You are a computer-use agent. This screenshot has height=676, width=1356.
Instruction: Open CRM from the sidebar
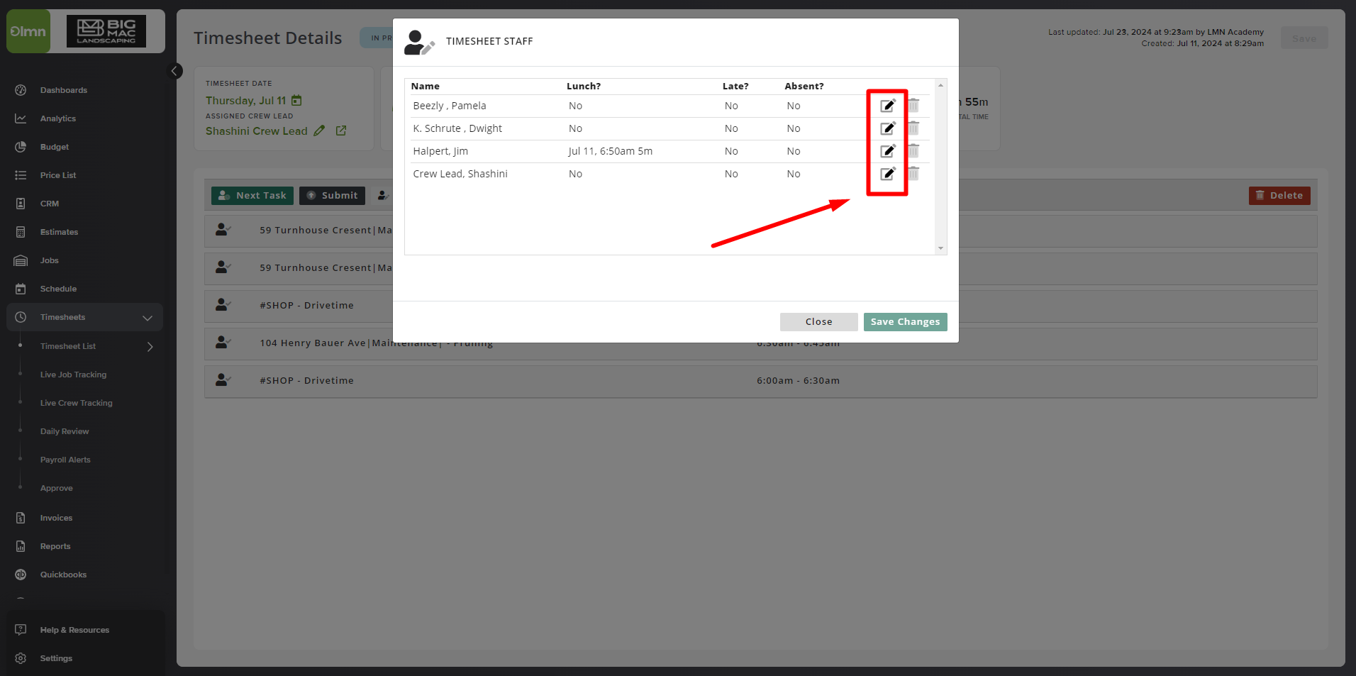click(x=50, y=204)
